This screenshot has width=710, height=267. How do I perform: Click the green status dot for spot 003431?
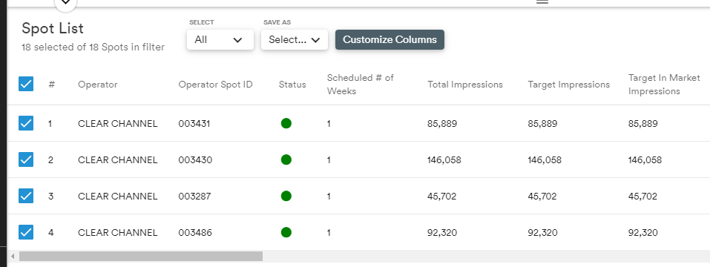click(x=286, y=123)
